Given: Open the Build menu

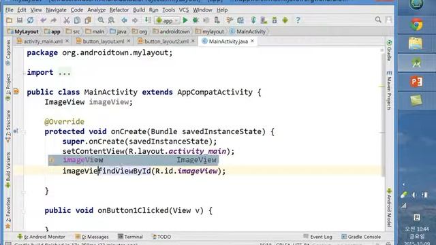Looking at the screenshot, I should pos(139,10).
